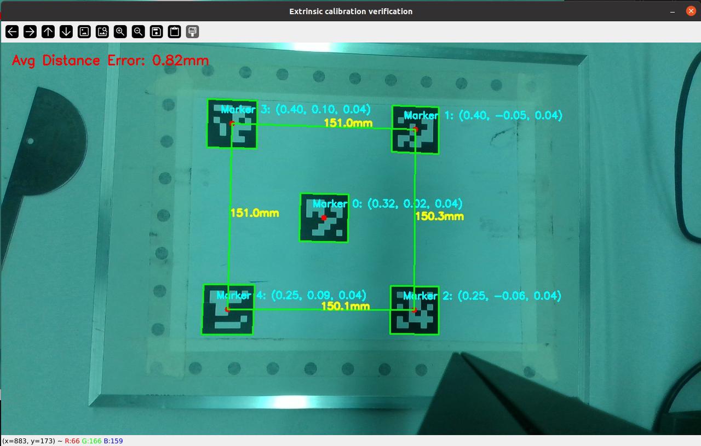This screenshot has height=446, width=701.
Task: Reset image to original size icon
Action: [x=84, y=32]
